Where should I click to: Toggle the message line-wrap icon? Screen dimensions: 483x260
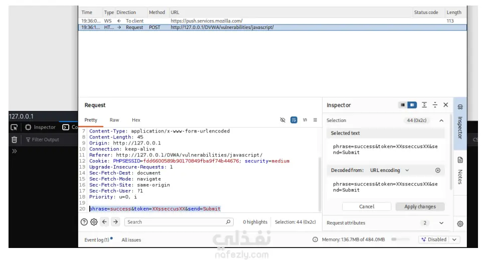pos(294,120)
